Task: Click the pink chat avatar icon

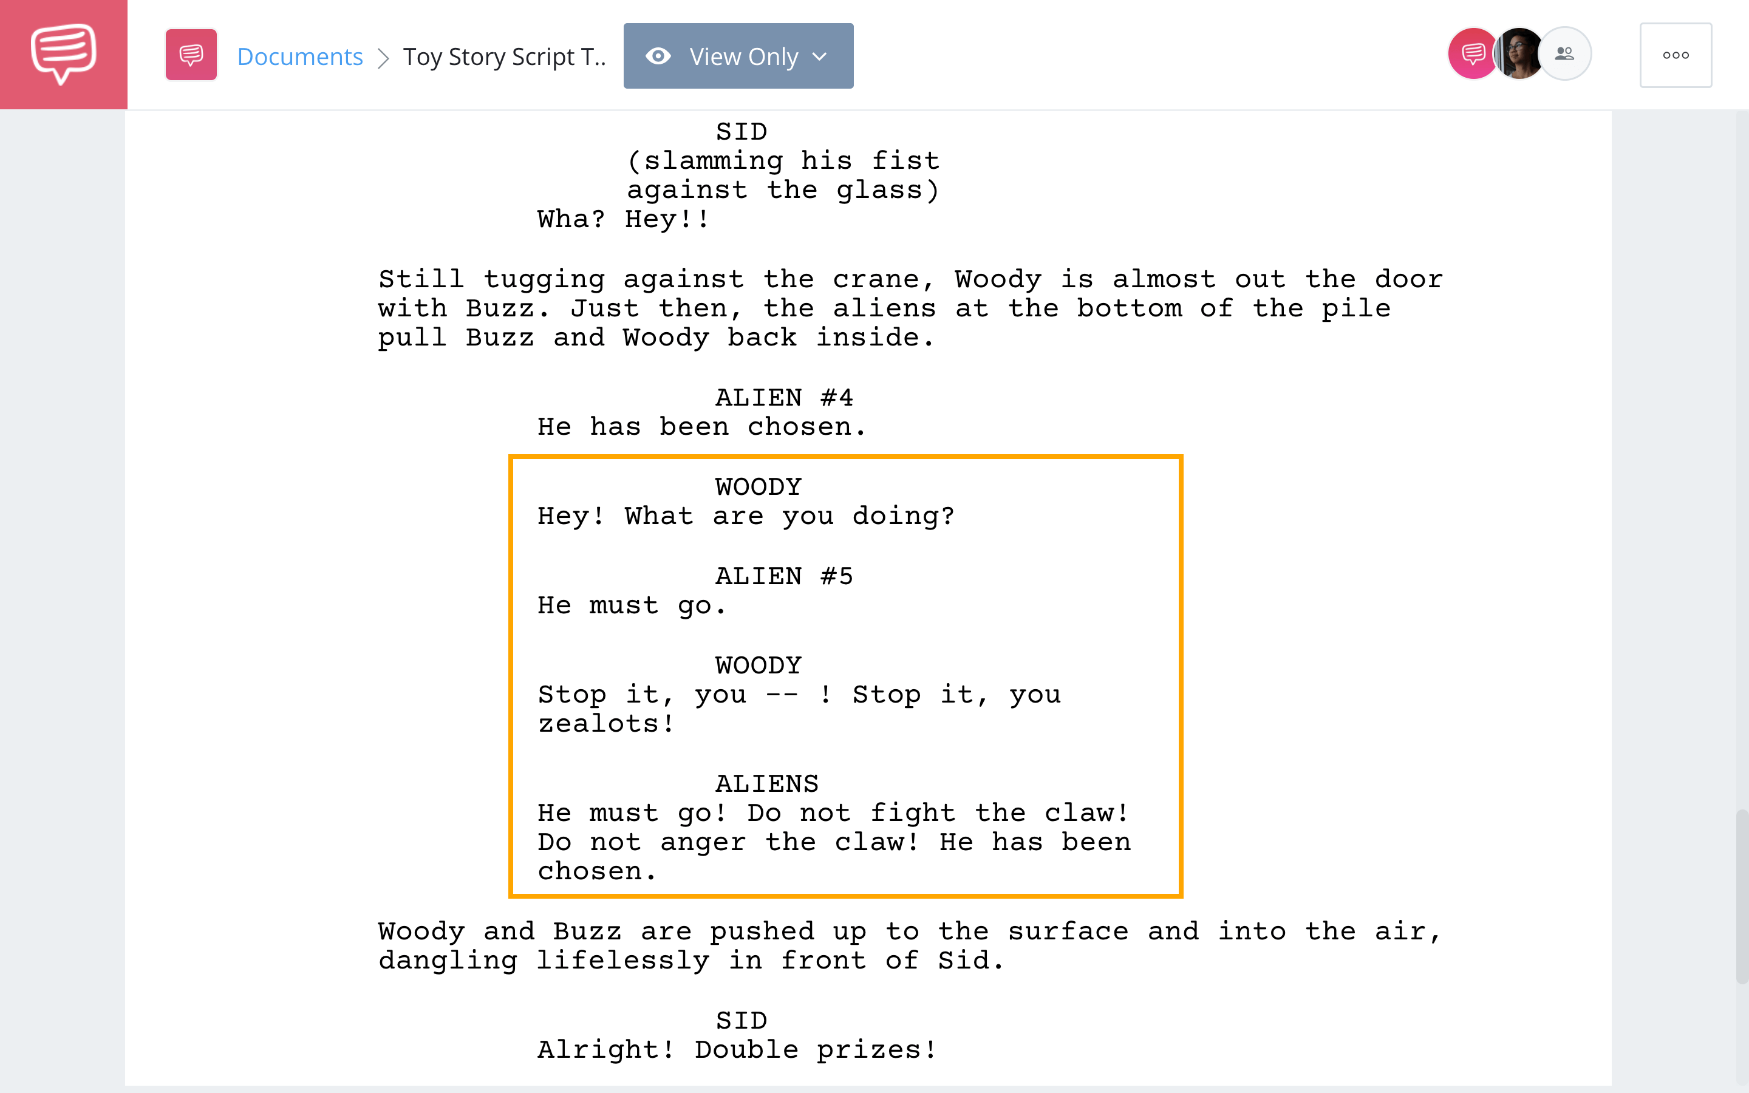Action: [x=1472, y=53]
